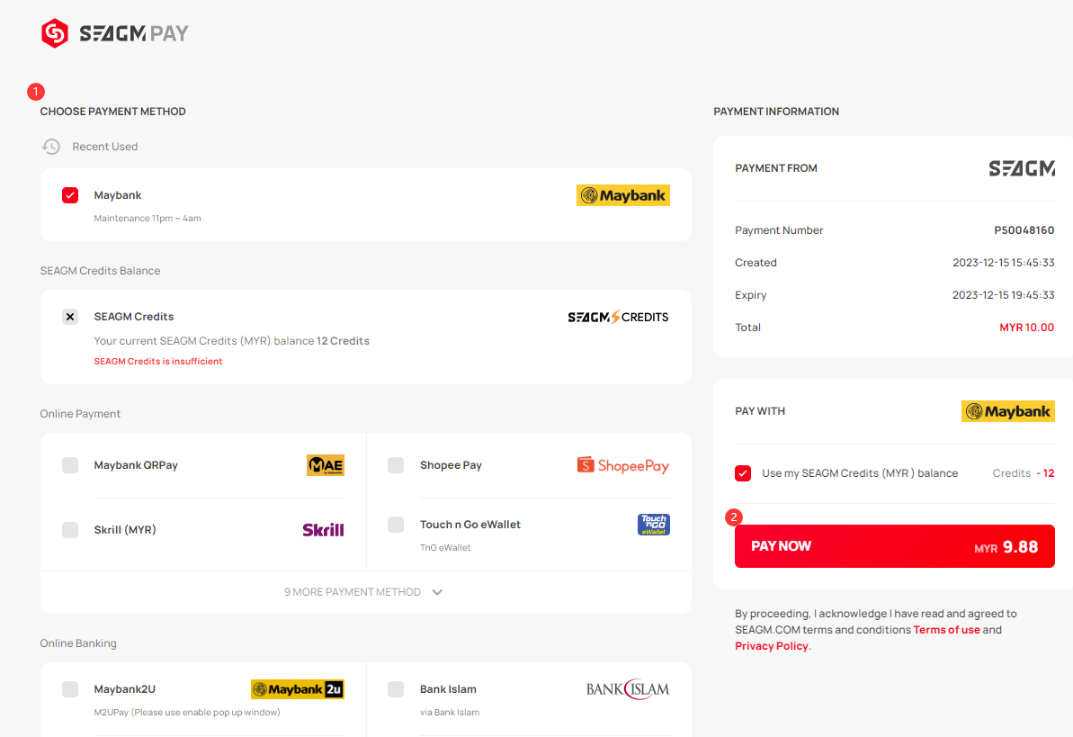Click the Touch n Go eWallet logo

[x=654, y=525]
